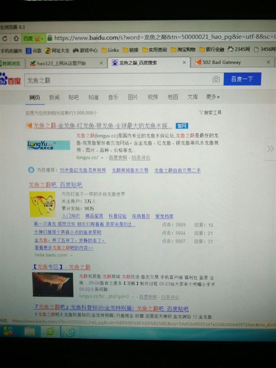Select the 地图 search category
Image resolution: width=276 pixels, height=368 pixels.
[173, 97]
